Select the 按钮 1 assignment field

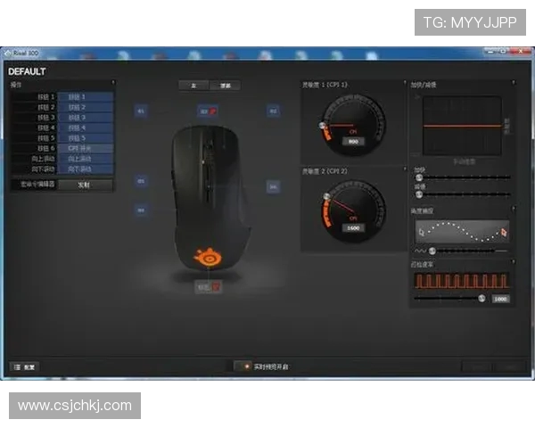coord(86,97)
